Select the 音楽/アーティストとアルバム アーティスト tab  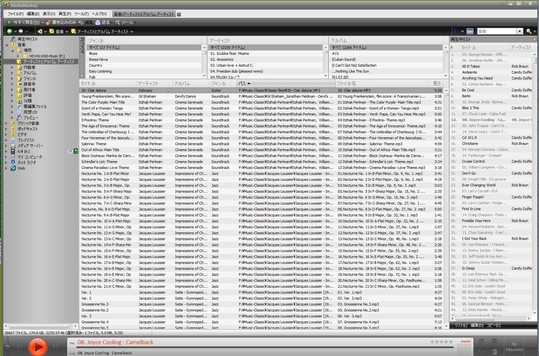pyautogui.click(x=144, y=14)
